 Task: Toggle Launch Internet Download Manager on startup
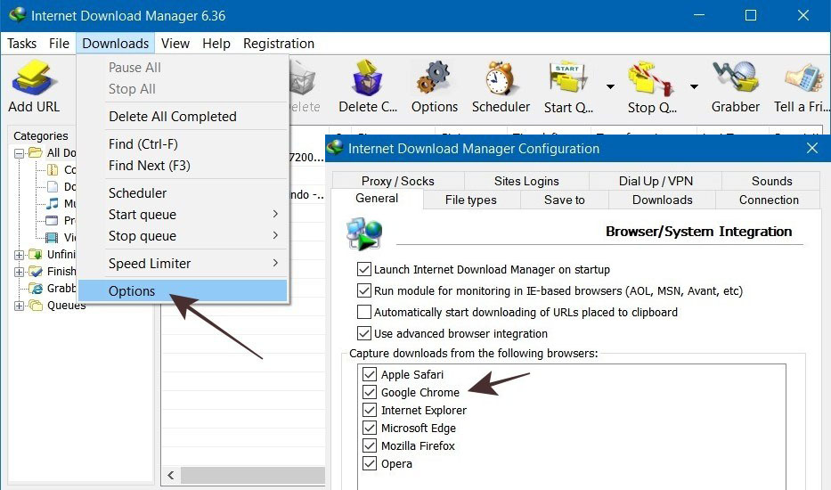click(363, 269)
